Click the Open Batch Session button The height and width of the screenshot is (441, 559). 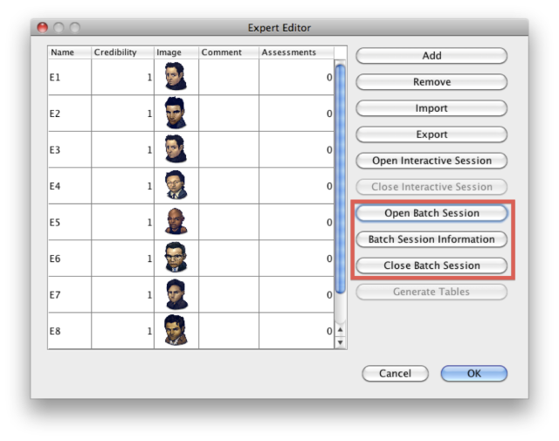(x=431, y=213)
